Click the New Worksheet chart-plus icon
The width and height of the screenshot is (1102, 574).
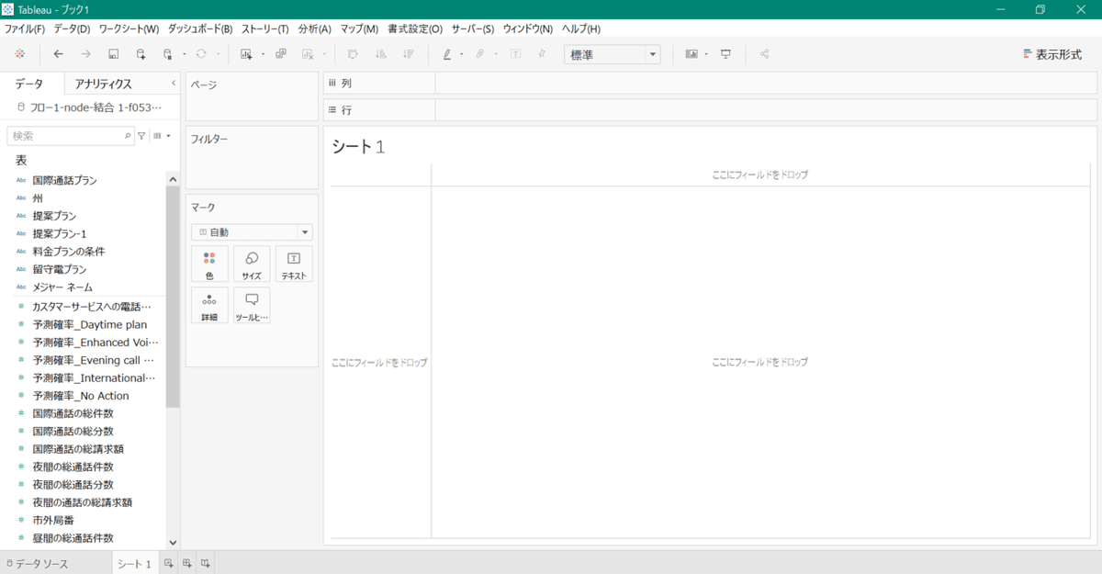coord(246,54)
